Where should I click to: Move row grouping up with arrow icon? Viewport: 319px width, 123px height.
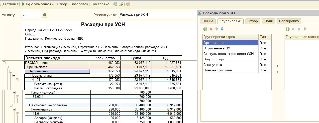216,29
